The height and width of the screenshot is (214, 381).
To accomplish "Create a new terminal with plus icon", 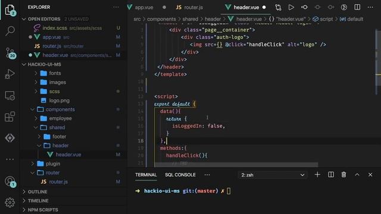I will coord(317,175).
